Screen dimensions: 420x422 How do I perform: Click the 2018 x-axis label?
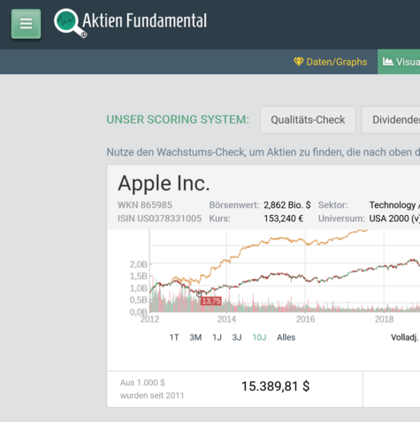point(384,319)
